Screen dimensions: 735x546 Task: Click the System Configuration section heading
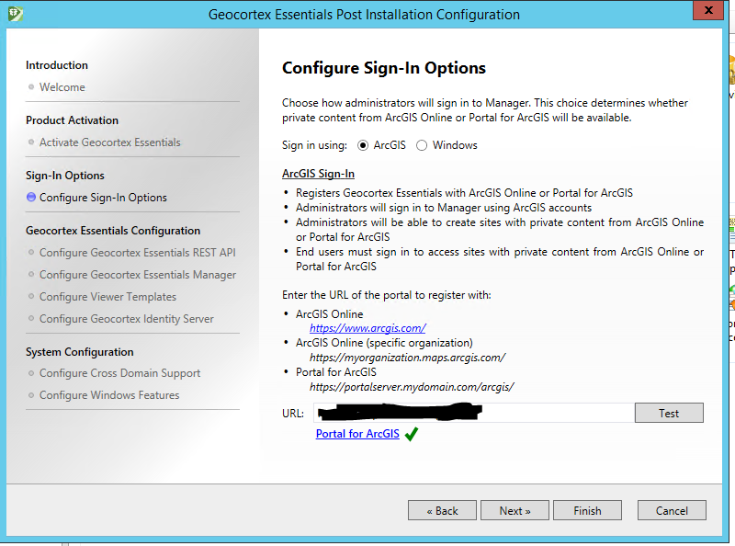click(80, 352)
